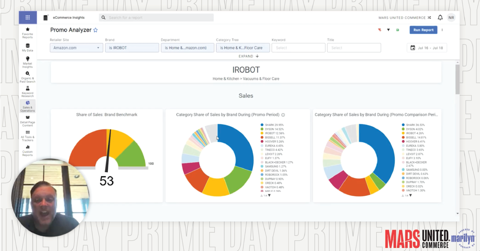
Task: Toggle BISSELL 14.81% legend in comparison chart
Action: pyautogui.click(x=414, y=137)
